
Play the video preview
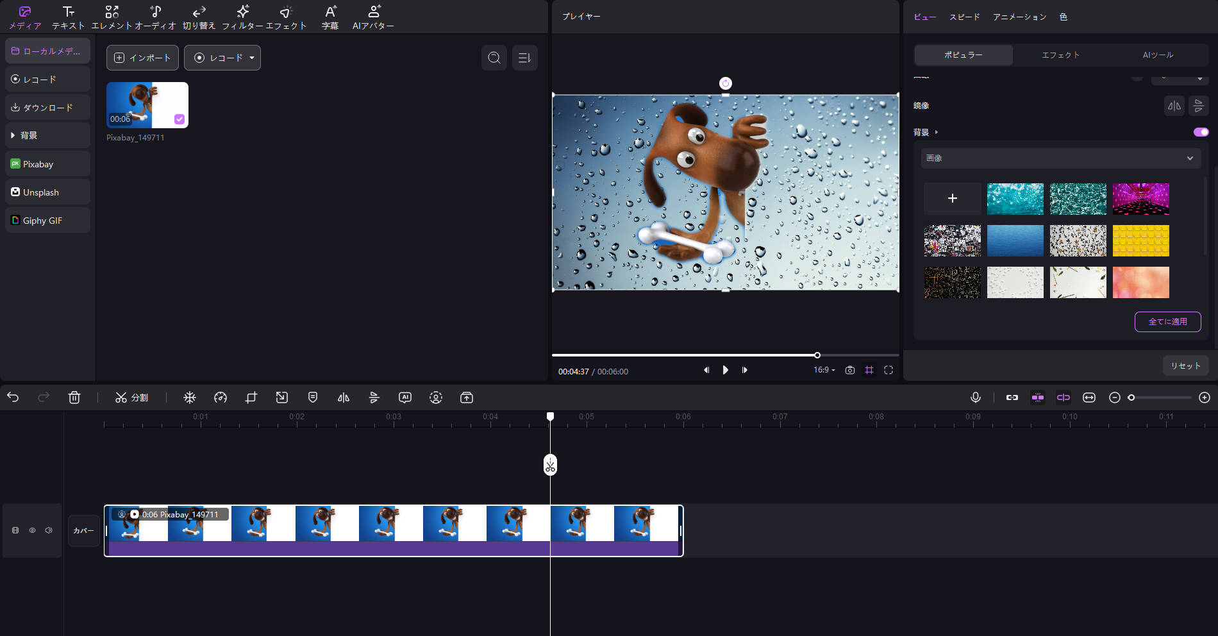[x=726, y=370]
